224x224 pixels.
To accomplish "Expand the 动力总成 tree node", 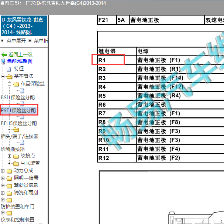I will pyautogui.click(x=3, y=171).
